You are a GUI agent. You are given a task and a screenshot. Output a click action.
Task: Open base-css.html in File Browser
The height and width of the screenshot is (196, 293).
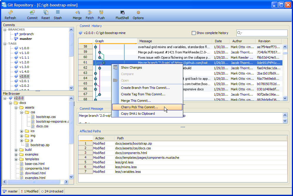35,164
